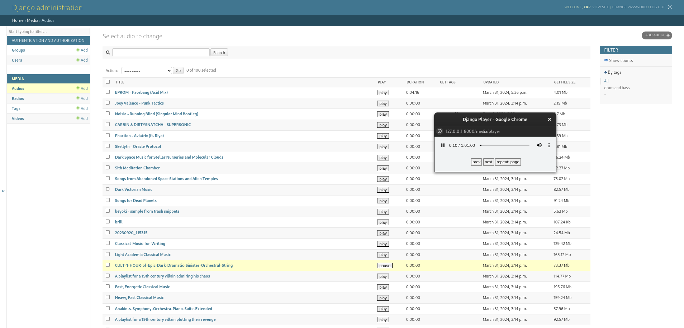Play the Joey Valence - Punk Tactics track
Image resolution: width=684 pixels, height=328 pixels.
pyautogui.click(x=383, y=103)
